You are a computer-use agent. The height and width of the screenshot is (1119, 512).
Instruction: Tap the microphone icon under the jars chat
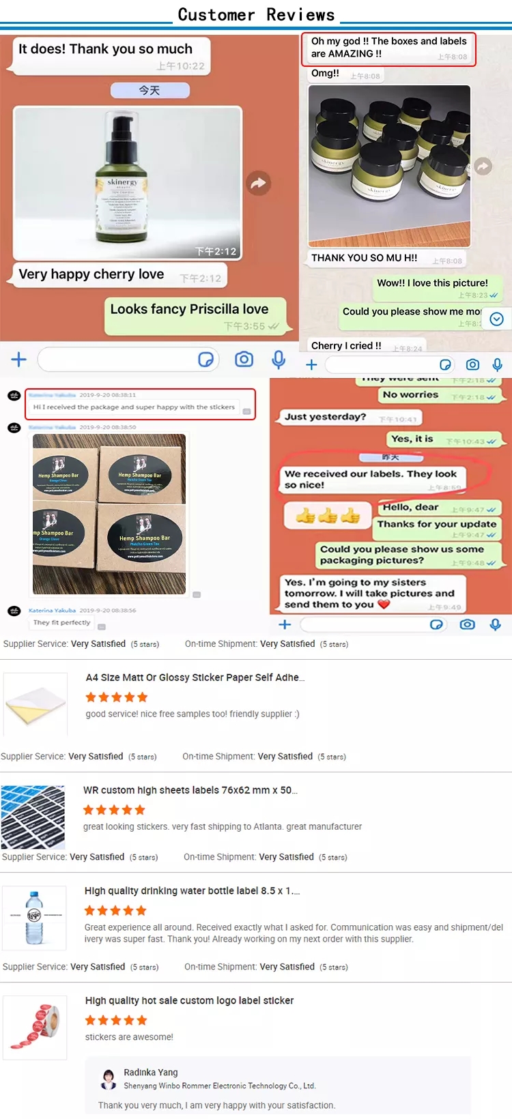click(x=498, y=365)
